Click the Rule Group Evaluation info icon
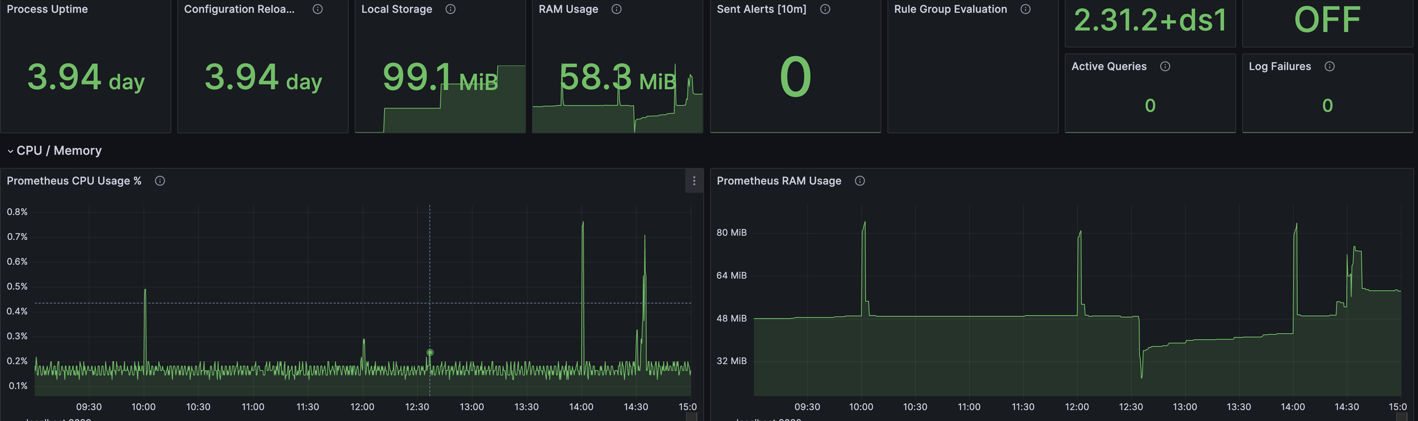Viewport: 1418px width, 421px height. pos(1026,9)
